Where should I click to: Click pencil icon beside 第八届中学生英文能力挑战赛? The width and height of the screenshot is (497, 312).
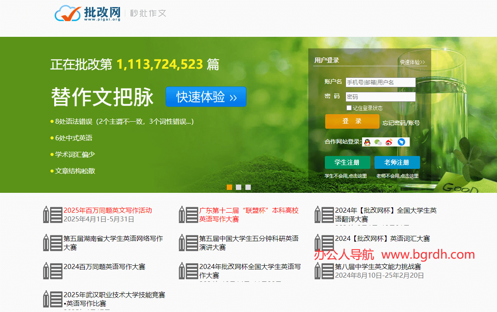[x=324, y=271]
